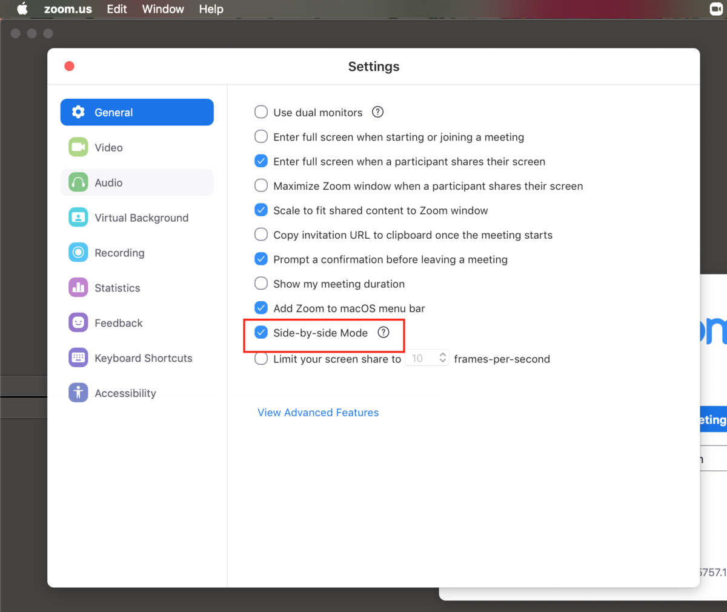727x612 pixels.
Task: Enable Copy invitation URL to clipboard
Action: (261, 234)
